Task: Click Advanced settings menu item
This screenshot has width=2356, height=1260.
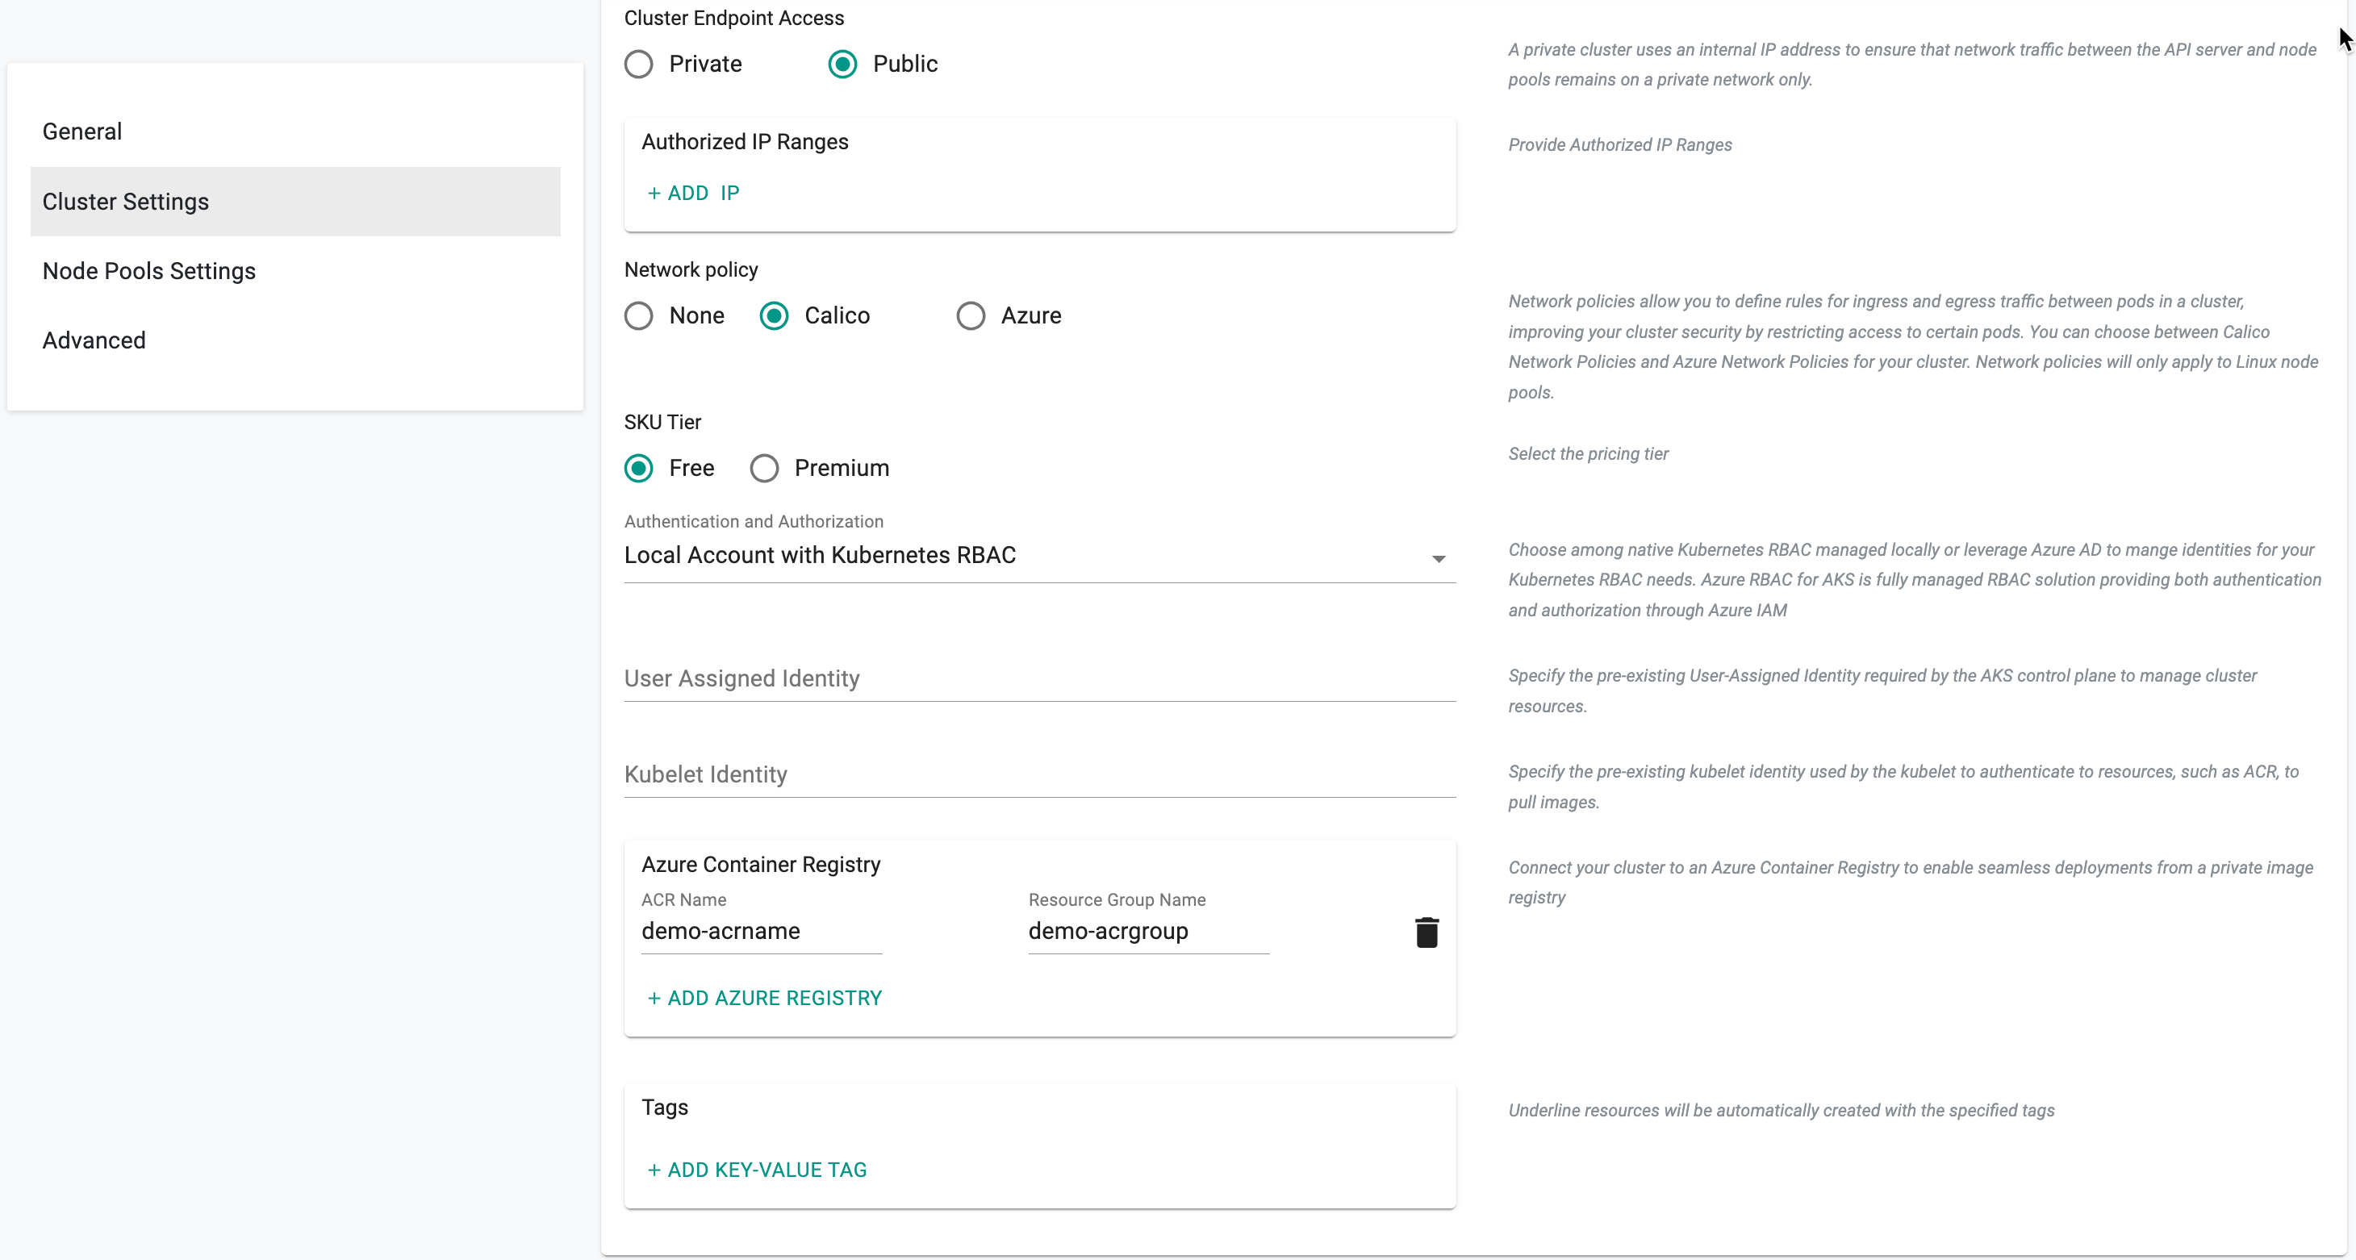Action: [94, 340]
